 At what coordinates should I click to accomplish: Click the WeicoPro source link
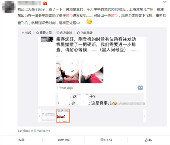(44, 131)
